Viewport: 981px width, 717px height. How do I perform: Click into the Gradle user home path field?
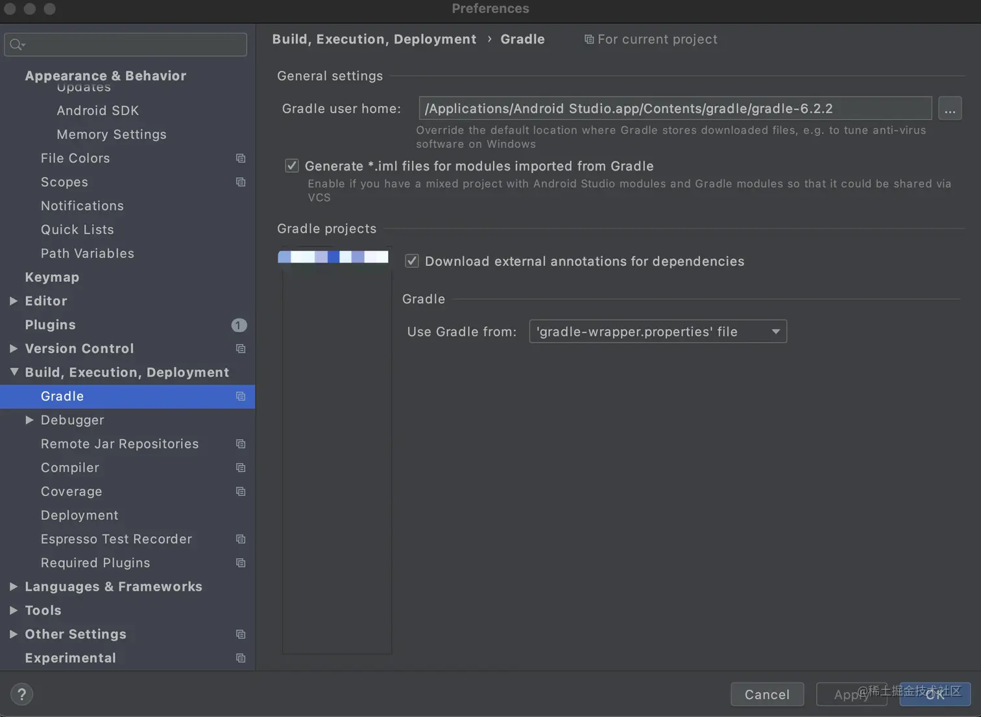[675, 108]
